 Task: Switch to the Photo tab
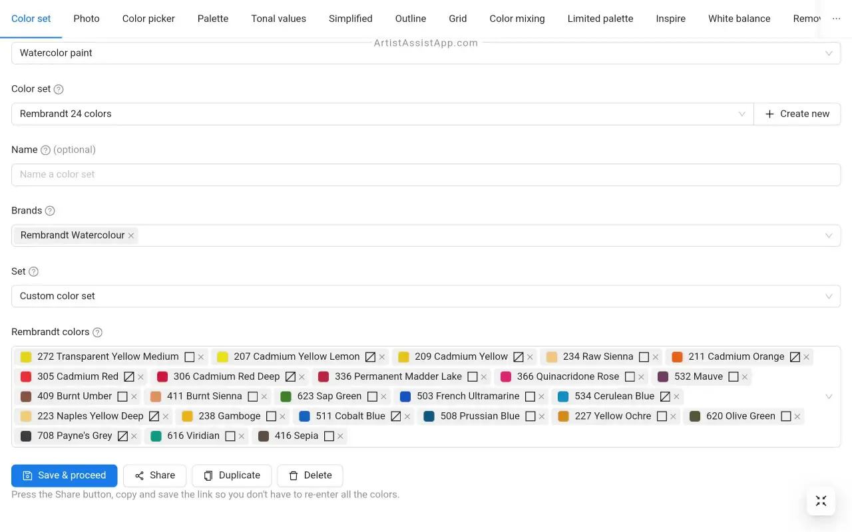coord(87,19)
